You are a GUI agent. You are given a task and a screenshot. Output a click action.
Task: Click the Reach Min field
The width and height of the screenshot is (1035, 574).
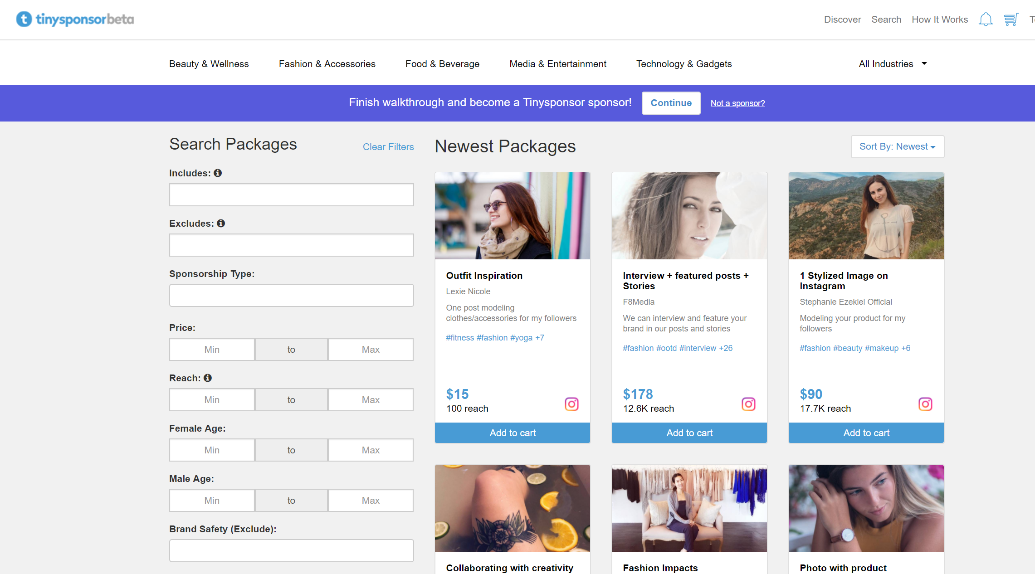(212, 399)
